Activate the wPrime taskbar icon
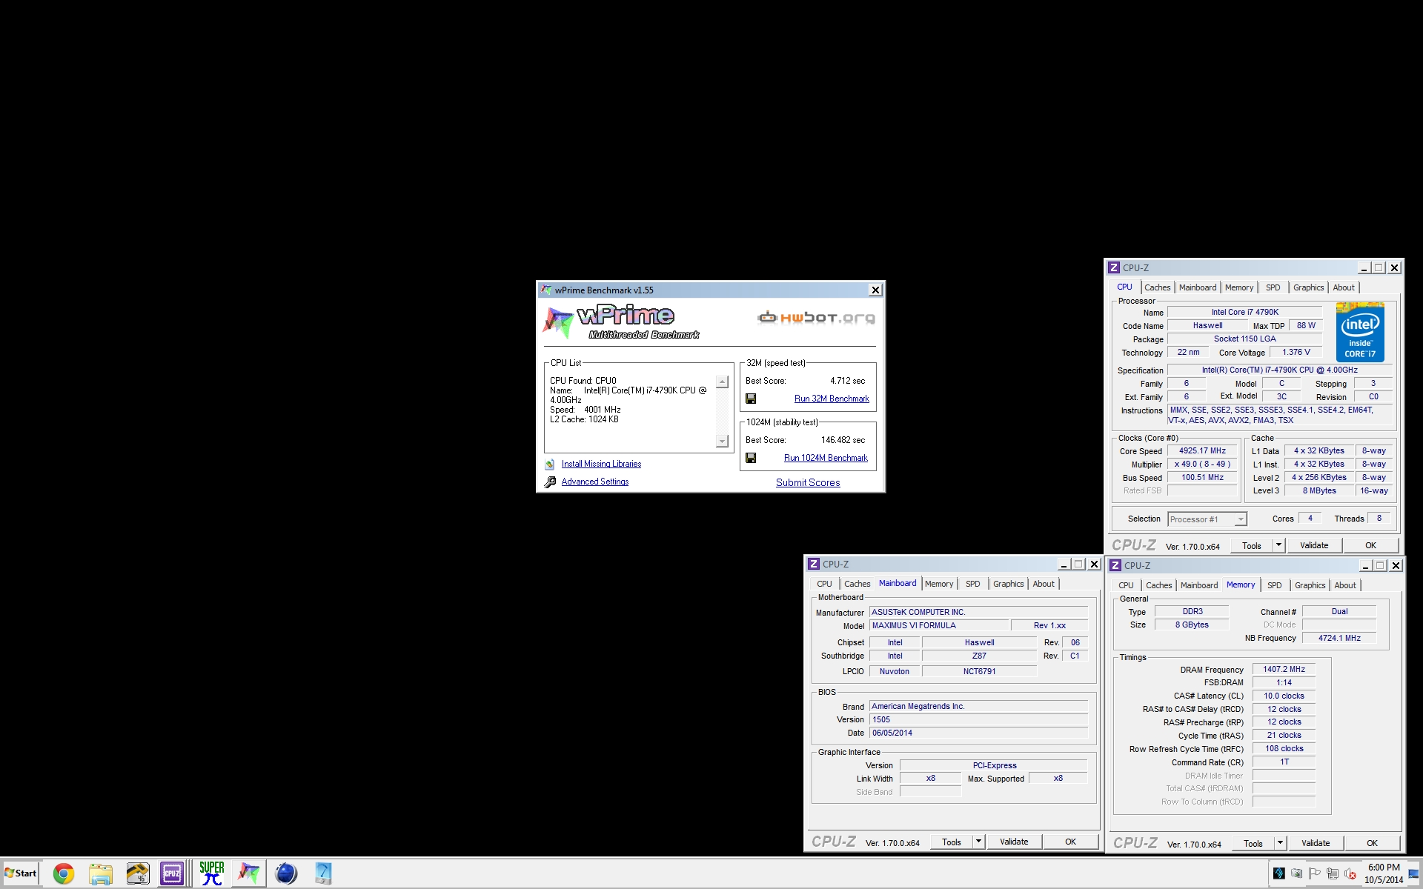The width and height of the screenshot is (1423, 889). click(x=248, y=874)
